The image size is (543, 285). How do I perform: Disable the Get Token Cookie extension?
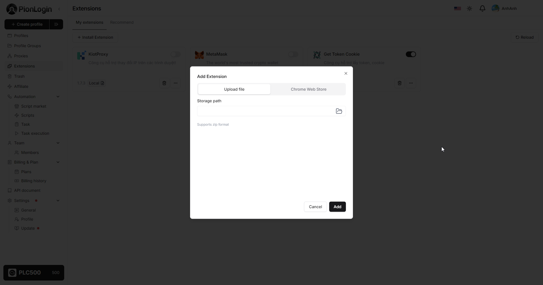(x=410, y=55)
